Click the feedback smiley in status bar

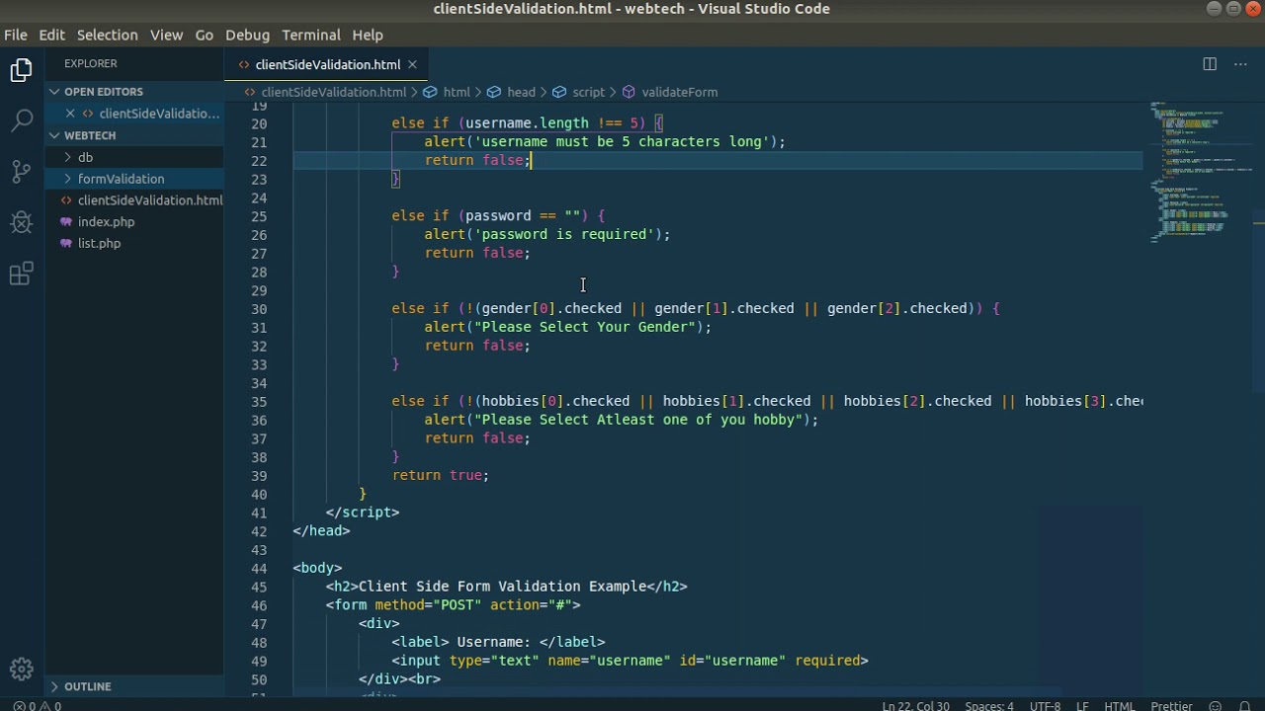1217,705
